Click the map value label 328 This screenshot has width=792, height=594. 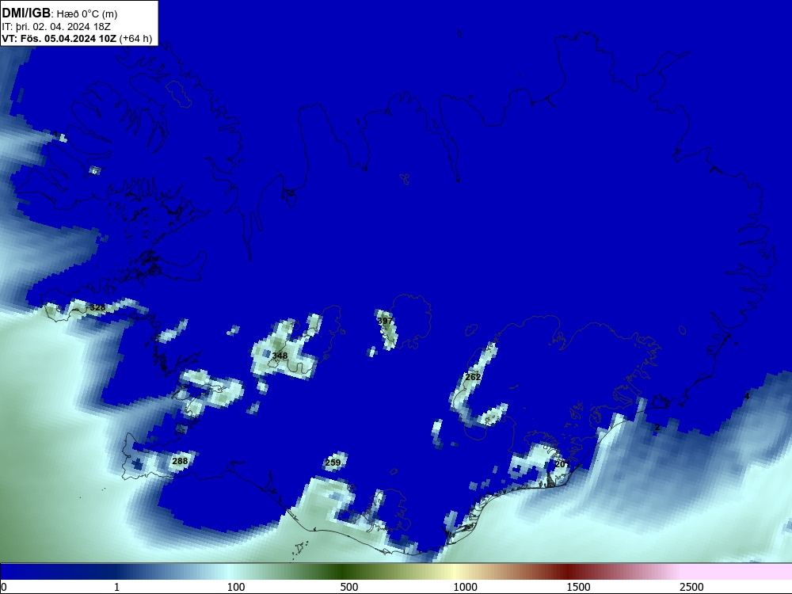point(97,307)
